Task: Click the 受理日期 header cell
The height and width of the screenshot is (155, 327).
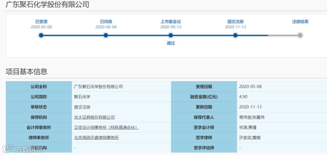Action: pyautogui.click(x=204, y=86)
